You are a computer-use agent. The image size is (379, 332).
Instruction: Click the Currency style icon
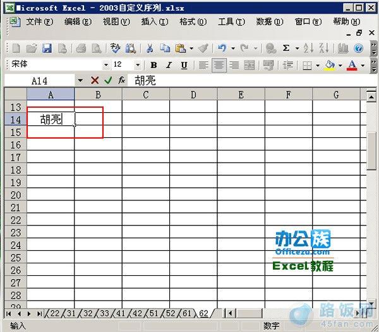268,65
